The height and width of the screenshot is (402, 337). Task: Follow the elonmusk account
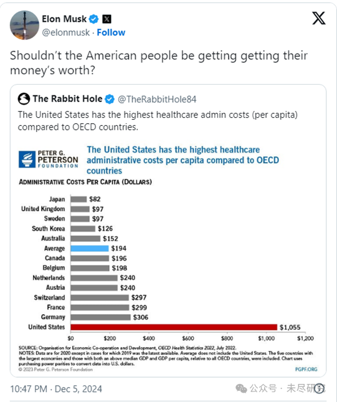click(111, 32)
